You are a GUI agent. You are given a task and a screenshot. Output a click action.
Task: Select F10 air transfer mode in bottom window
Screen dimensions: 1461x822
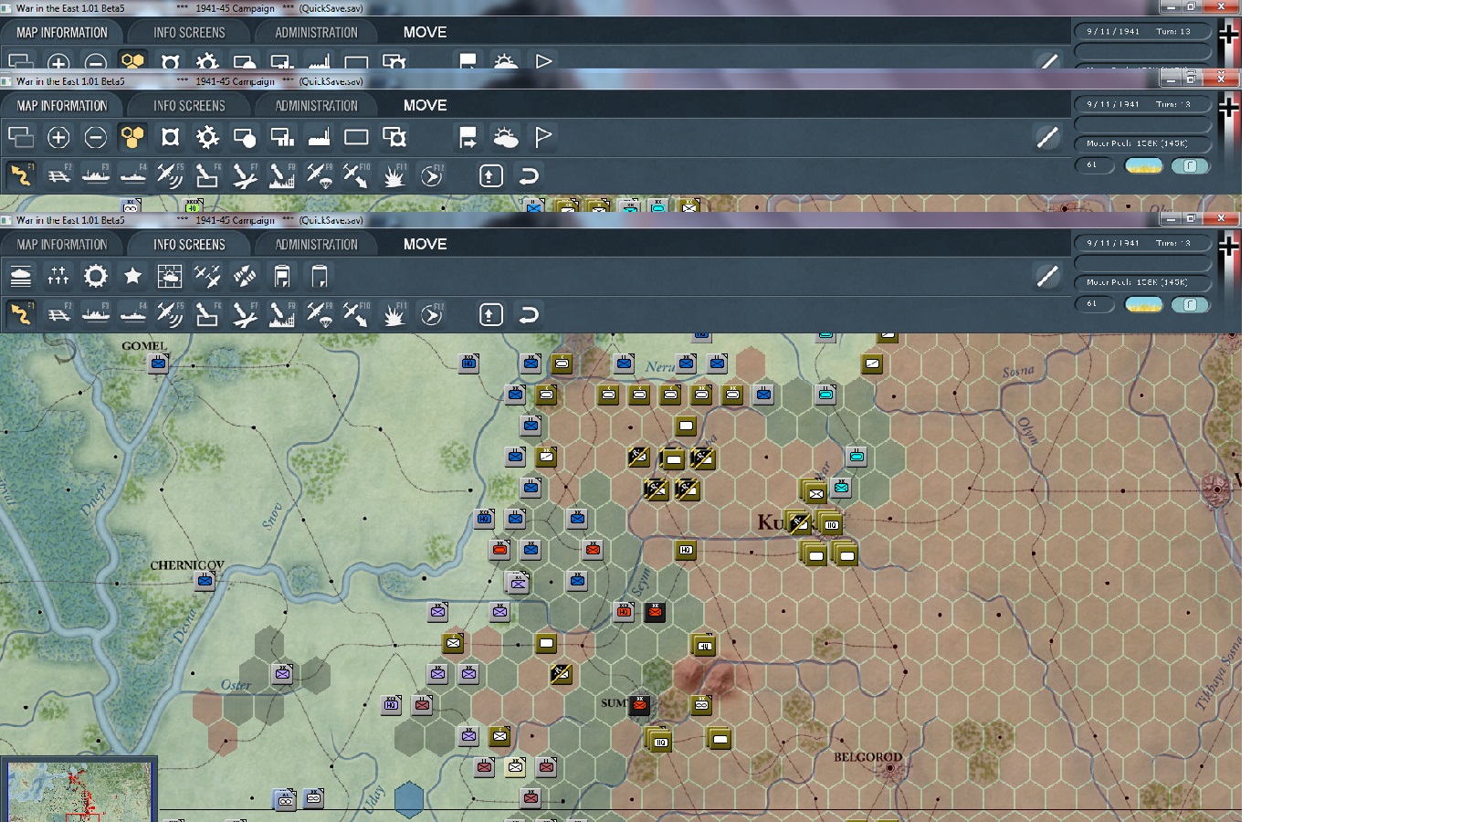356,314
